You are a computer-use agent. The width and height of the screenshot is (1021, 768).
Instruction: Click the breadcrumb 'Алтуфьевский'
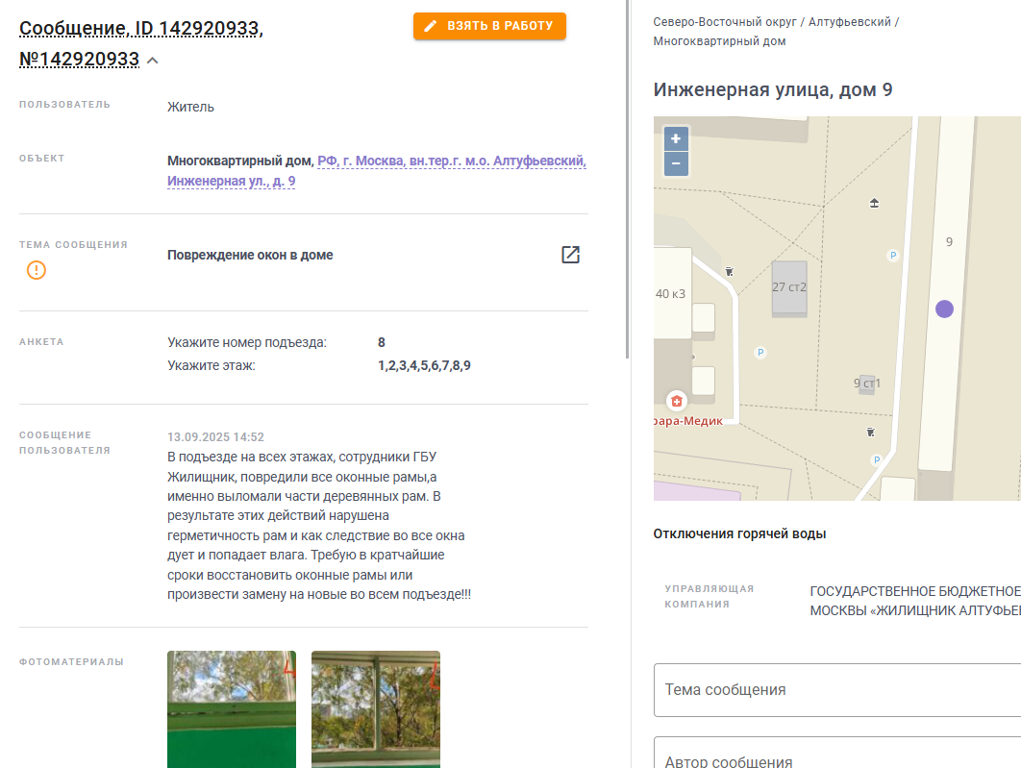[x=850, y=21]
